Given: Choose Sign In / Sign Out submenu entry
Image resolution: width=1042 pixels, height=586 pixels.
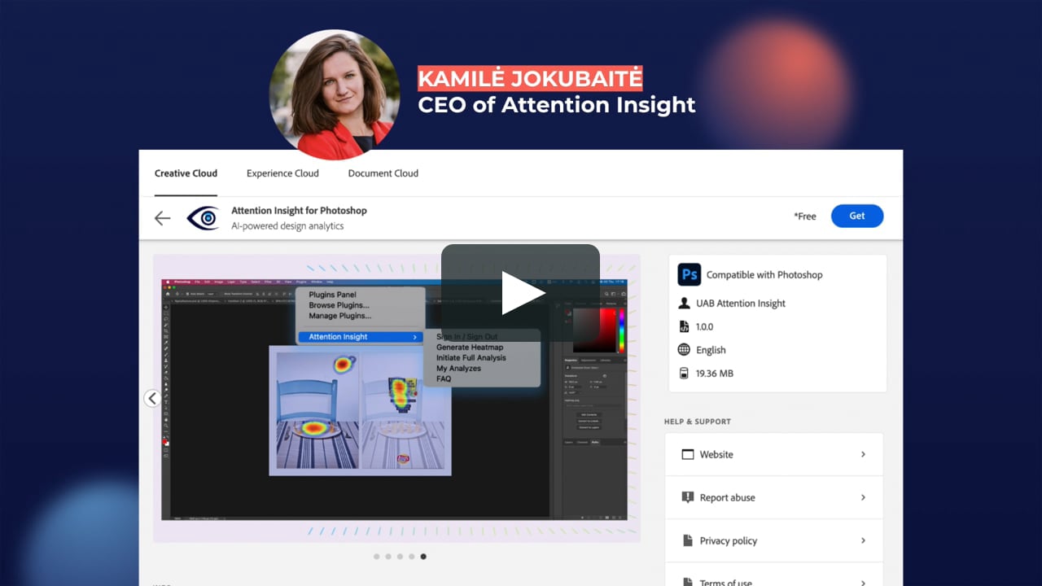Looking at the screenshot, I should [466, 337].
